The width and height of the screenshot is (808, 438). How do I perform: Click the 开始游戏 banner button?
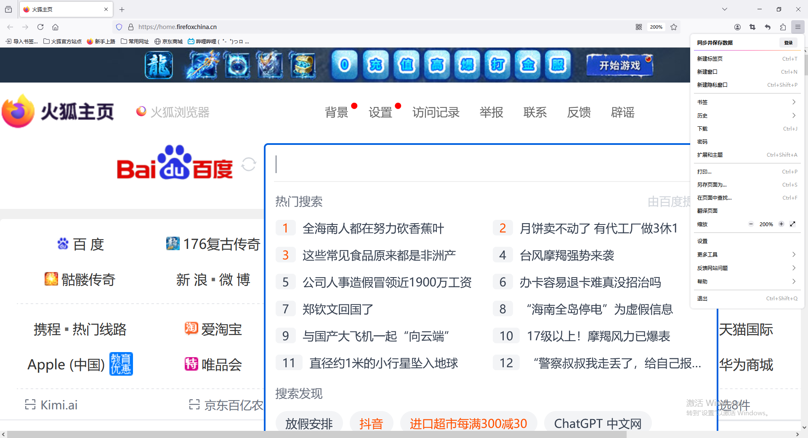pyautogui.click(x=620, y=65)
